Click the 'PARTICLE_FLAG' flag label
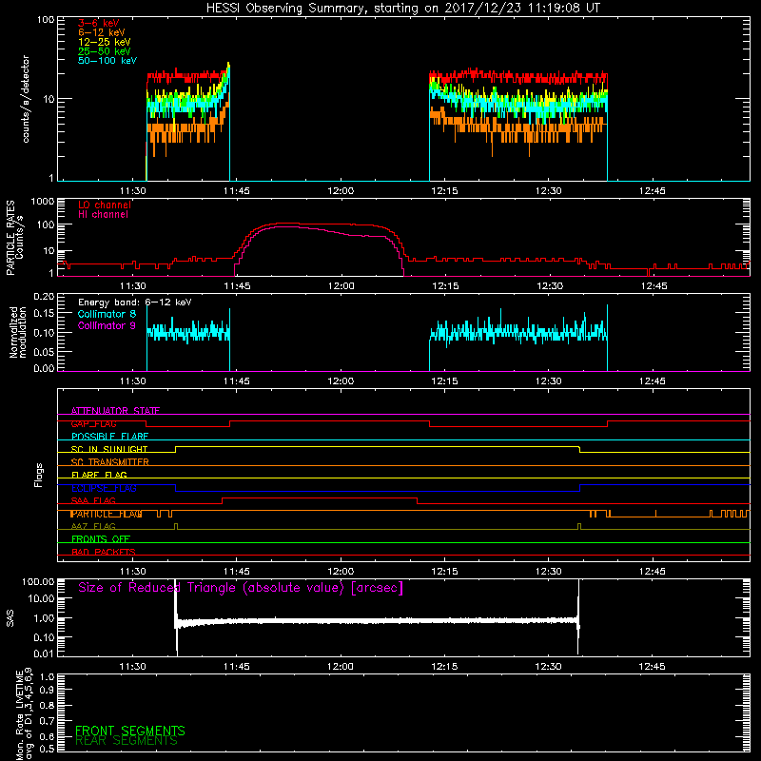 [107, 514]
